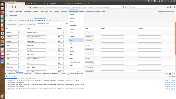Image resolution: width=176 pixels, height=99 pixels.
Task: Select Facilities in Administration menu
Action: 76,18
